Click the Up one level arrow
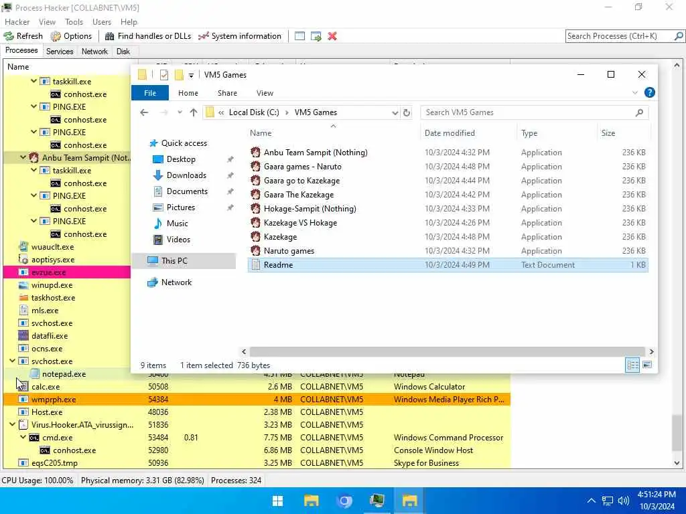 [194, 112]
